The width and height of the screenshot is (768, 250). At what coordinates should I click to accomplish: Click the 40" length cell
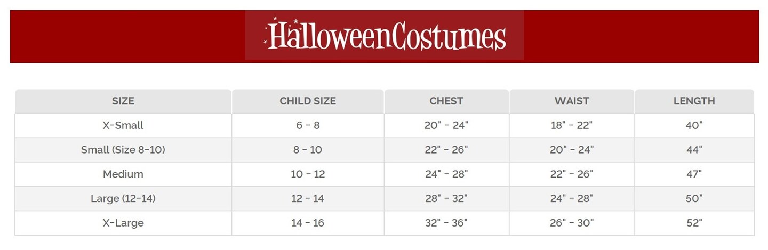pos(694,126)
